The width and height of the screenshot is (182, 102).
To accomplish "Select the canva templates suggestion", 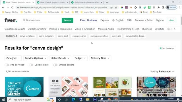I will click(x=27, y=36).
